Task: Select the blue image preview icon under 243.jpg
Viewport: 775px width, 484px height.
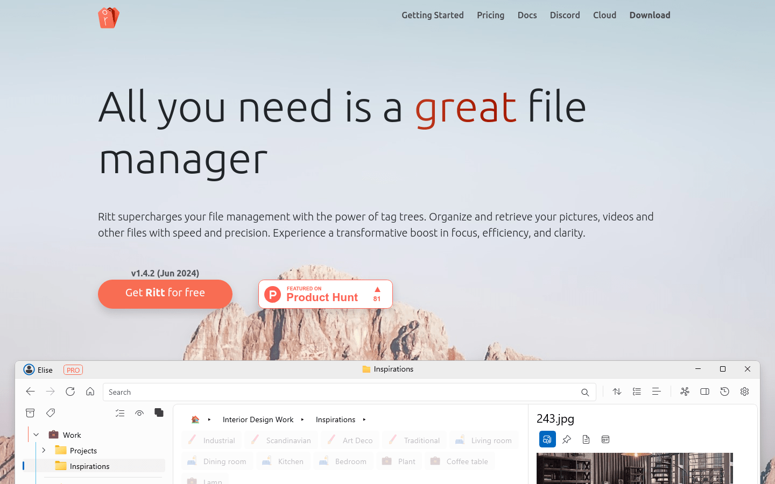Action: 547,439
